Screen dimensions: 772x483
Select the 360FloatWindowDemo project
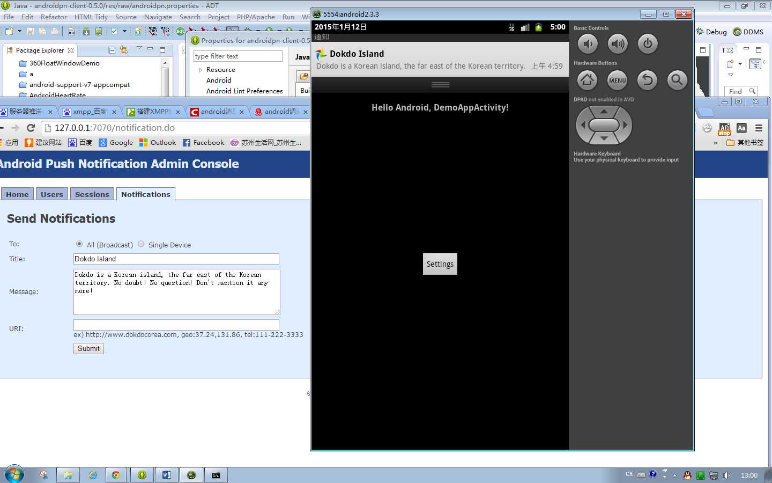click(x=64, y=63)
